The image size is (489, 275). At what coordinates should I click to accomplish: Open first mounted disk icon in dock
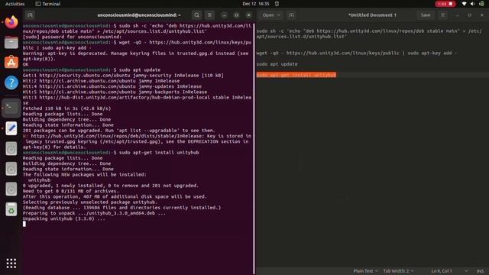[x=11, y=149]
